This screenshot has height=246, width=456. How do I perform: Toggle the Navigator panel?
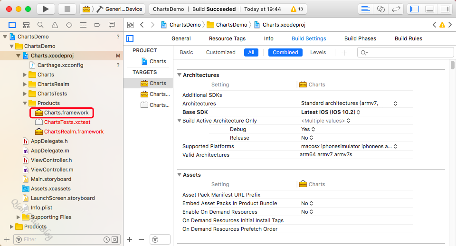pyautogui.click(x=414, y=9)
